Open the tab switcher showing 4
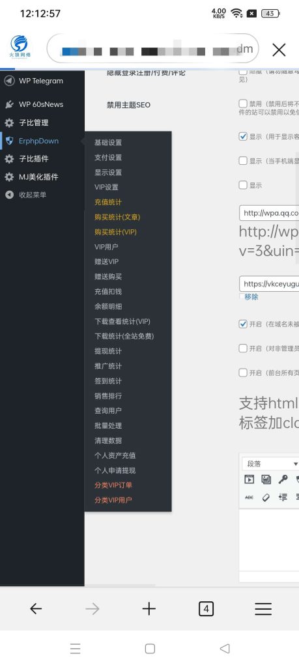The height and width of the screenshot is (667, 299). click(206, 609)
